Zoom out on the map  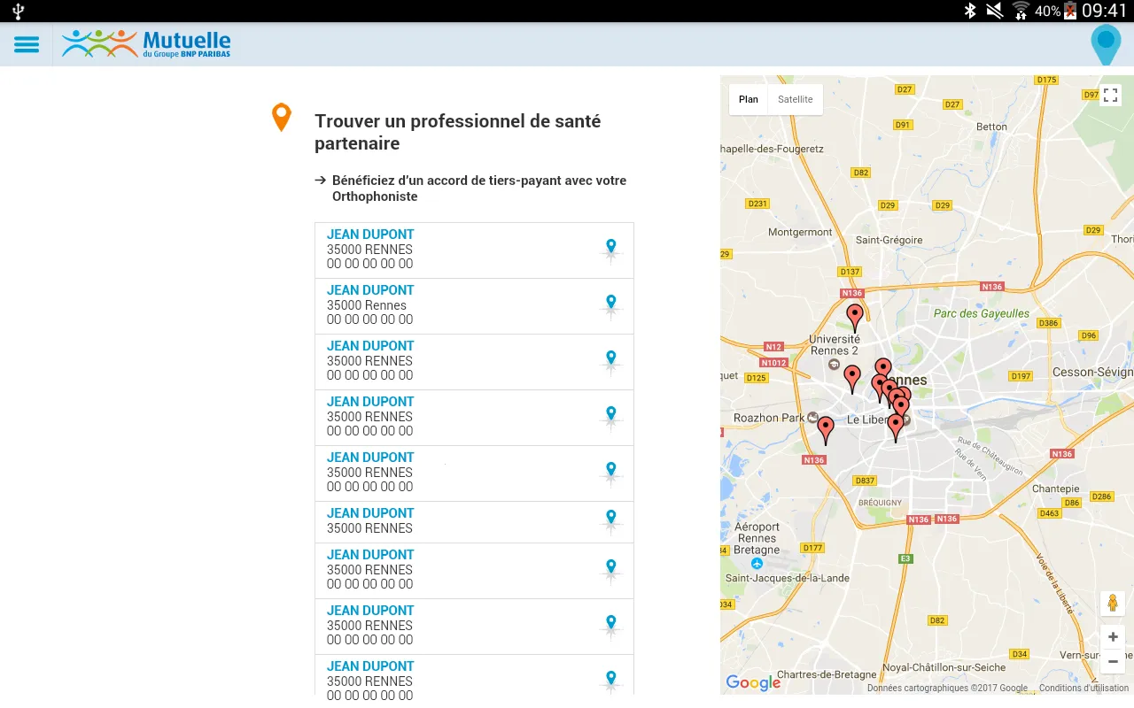1113,661
